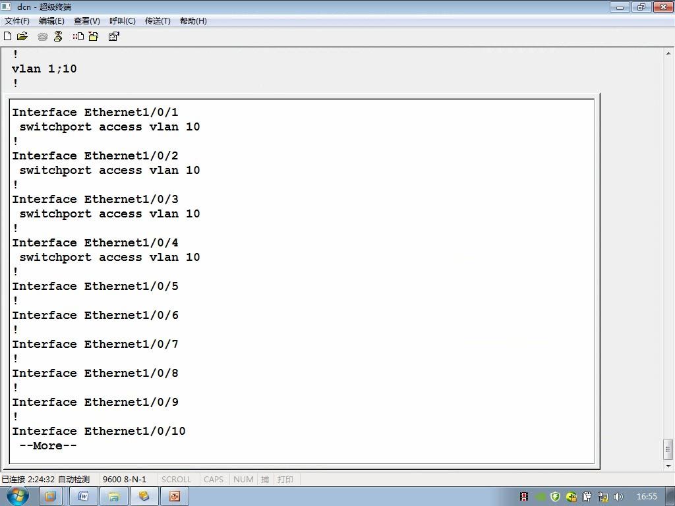Click the Open file folder toolbar icon

[x=22, y=36]
